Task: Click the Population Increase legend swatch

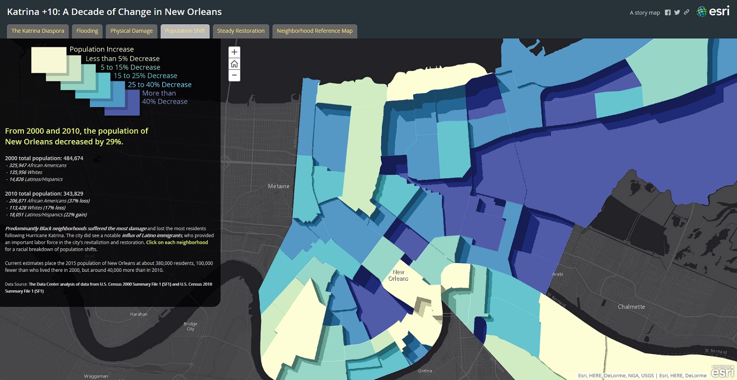Action: coord(48,60)
